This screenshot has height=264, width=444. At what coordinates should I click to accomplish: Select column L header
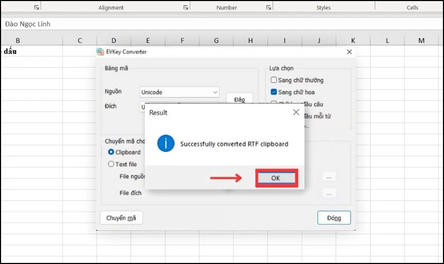387,41
